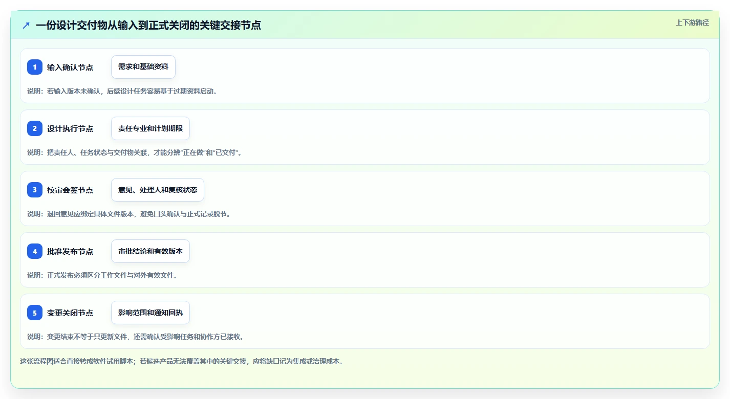Viewport: 730px width, 399px height.
Task: Select the 需求和基础资料 chip
Action: tap(143, 67)
